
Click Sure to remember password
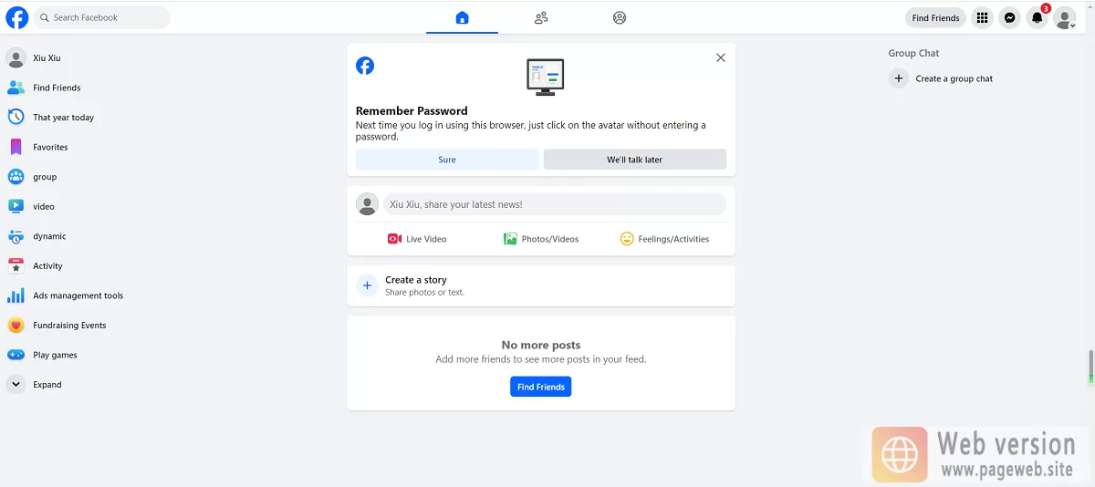pos(447,160)
